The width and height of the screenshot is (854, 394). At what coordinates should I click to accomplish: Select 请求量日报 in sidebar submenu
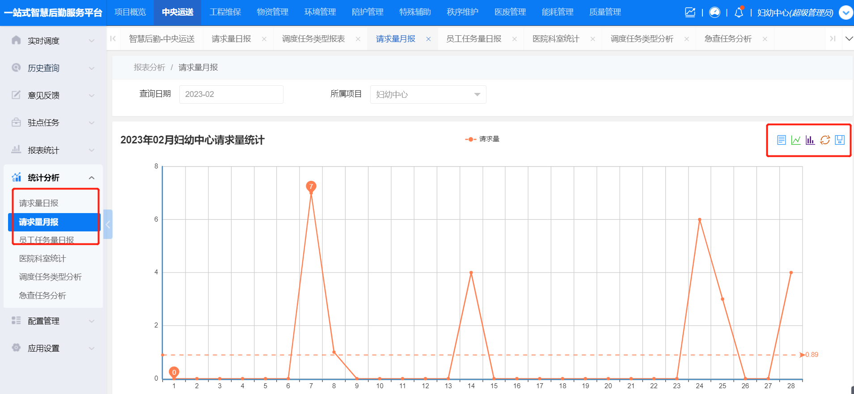tap(39, 203)
